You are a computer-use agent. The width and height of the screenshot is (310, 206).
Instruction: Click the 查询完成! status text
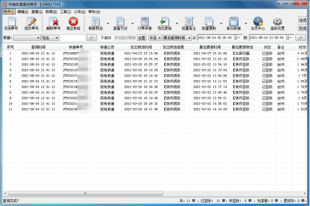point(11,201)
